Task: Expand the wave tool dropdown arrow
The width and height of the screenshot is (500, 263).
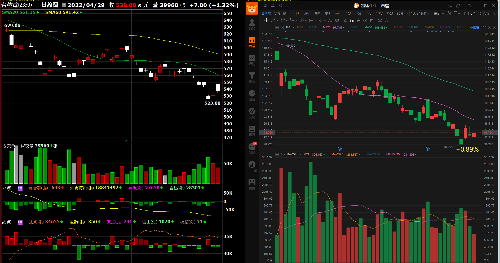Action: 296,20
